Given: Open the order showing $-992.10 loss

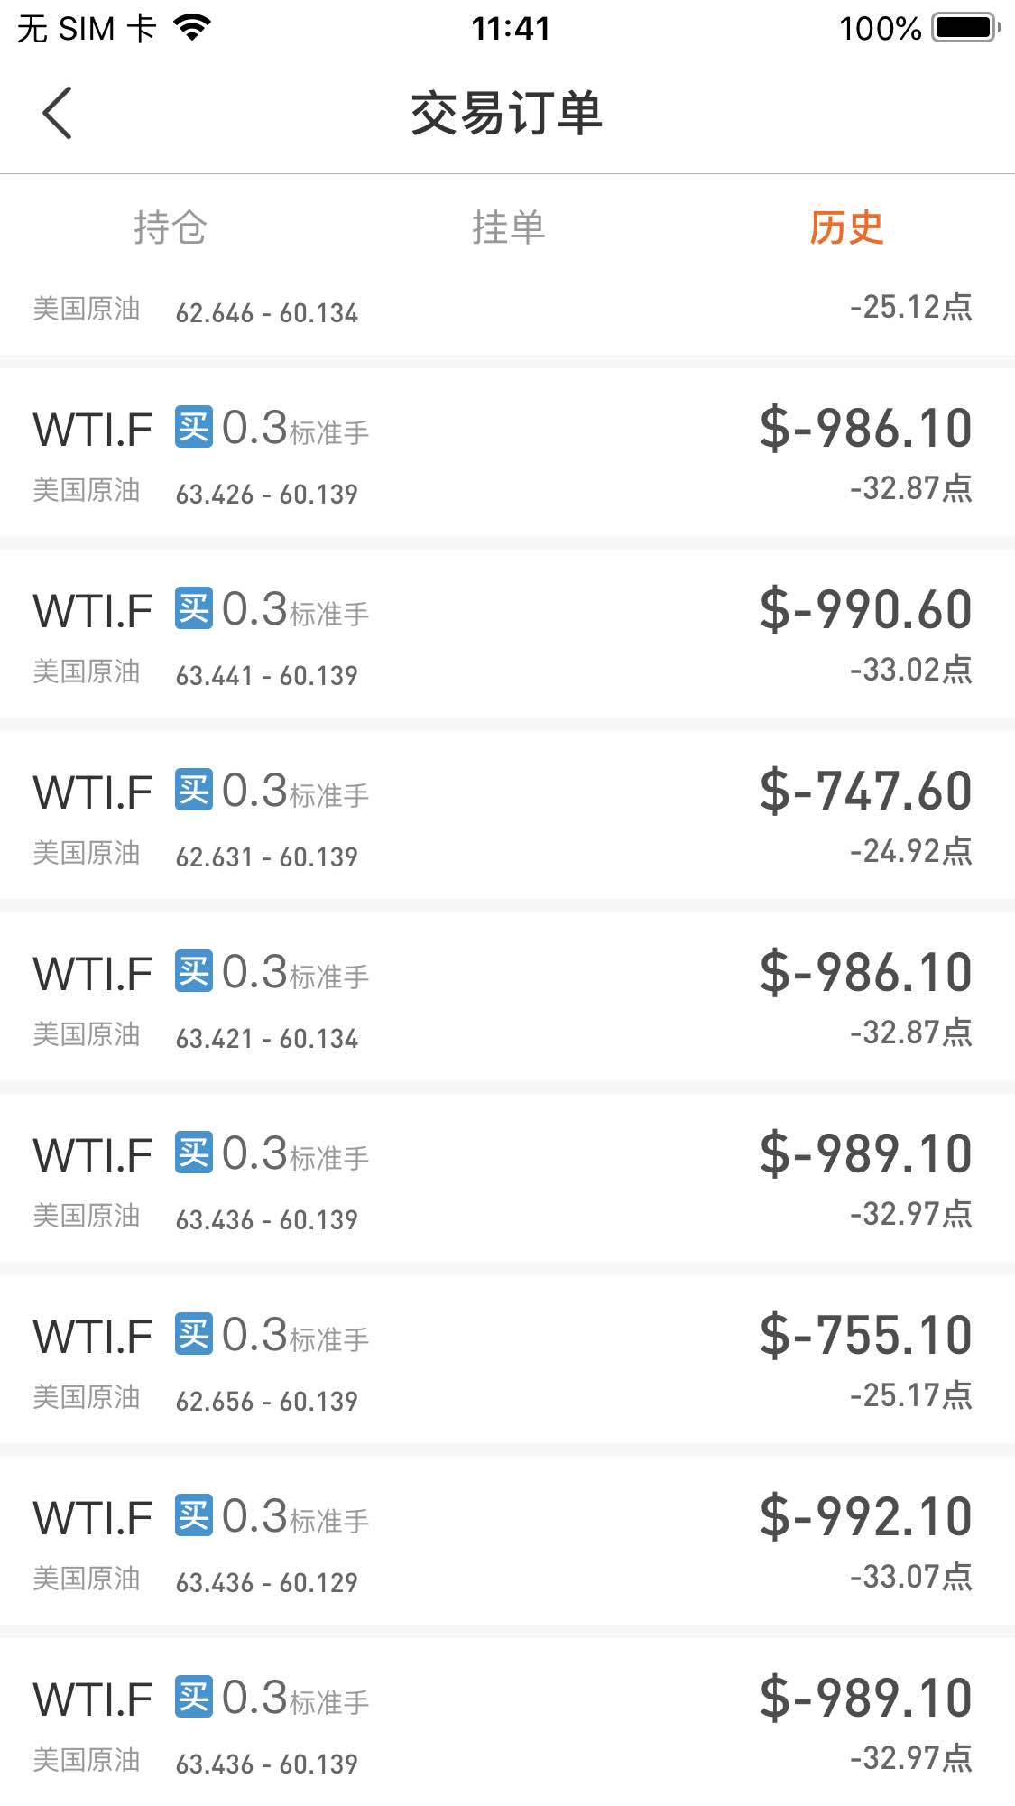Looking at the screenshot, I should (507, 1541).
